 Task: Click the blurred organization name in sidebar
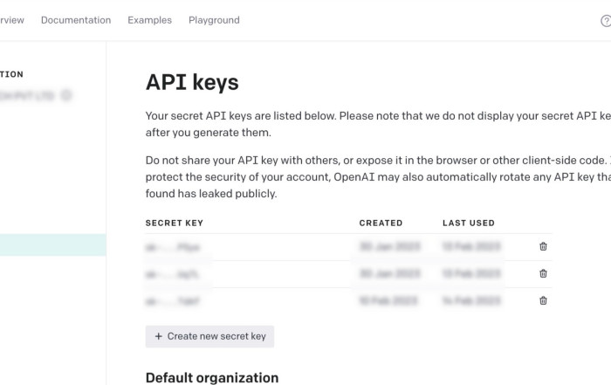pyautogui.click(x=31, y=94)
